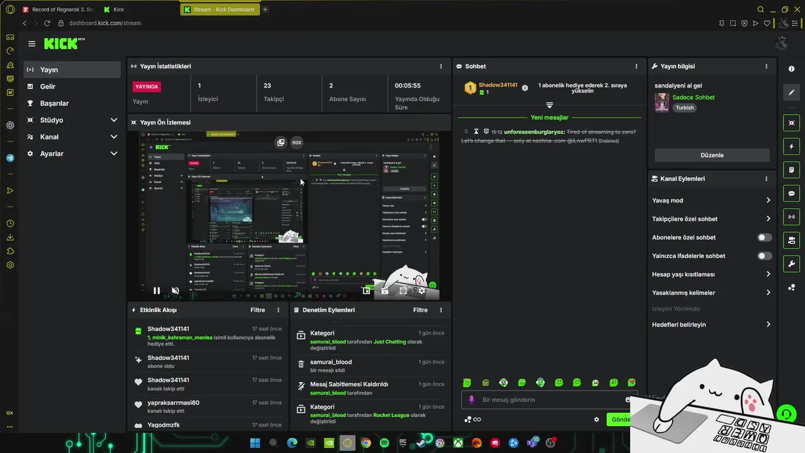Open Filtre dropdown in Etkinlik Akışı
Viewport: 805px width, 453px height.
(258, 310)
